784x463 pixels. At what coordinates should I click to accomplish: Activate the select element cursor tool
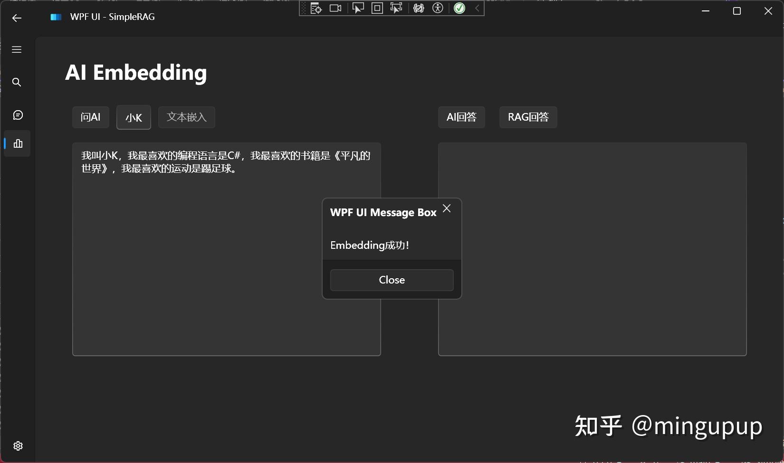click(358, 8)
